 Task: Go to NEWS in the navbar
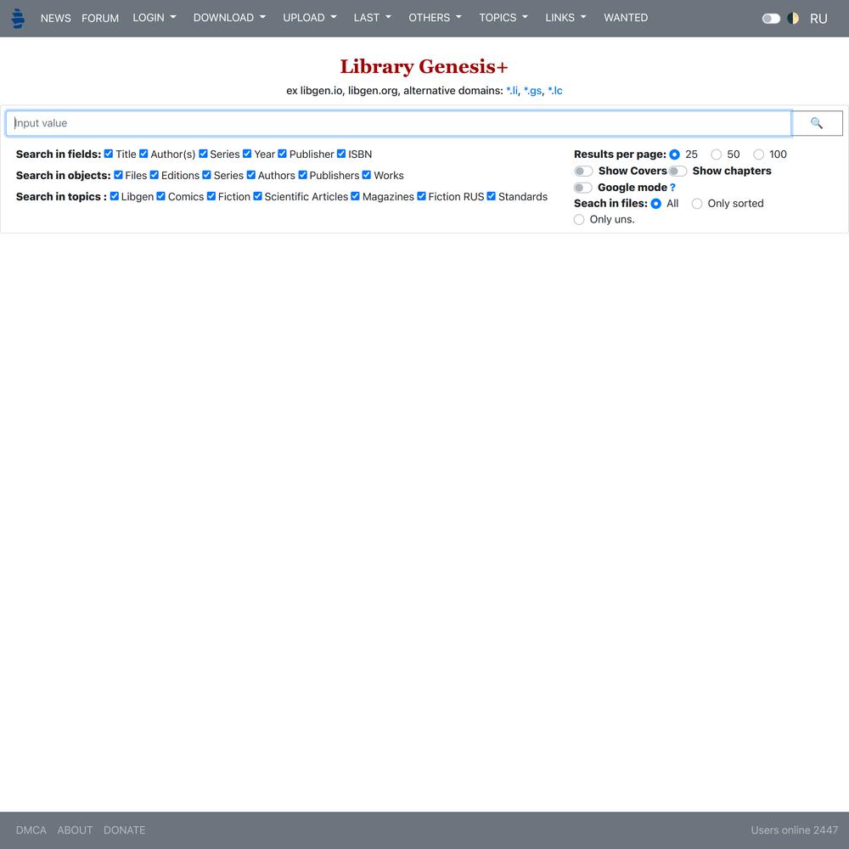pyautogui.click(x=56, y=19)
